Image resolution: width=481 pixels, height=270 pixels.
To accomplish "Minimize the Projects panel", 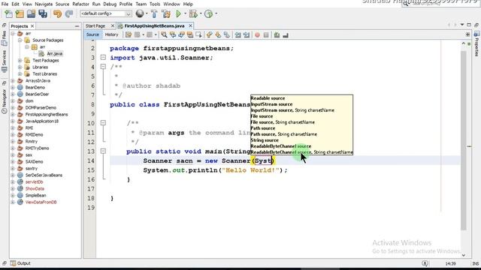I will pyautogui.click(x=77, y=26).
